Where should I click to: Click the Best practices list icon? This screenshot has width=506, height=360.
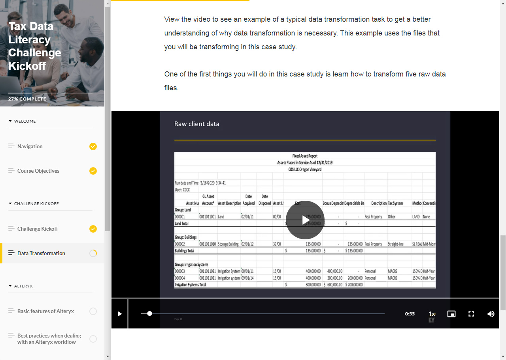pos(11,336)
